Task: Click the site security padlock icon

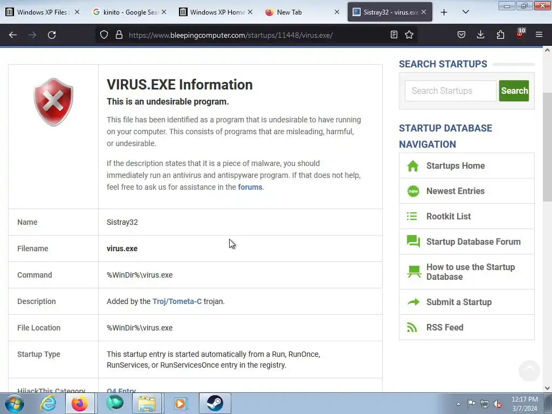Action: pos(119,35)
